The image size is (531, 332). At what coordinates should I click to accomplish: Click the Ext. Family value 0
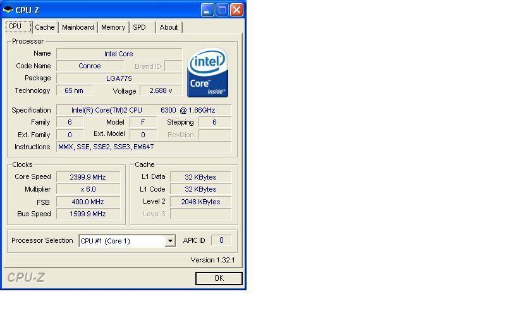(x=70, y=135)
